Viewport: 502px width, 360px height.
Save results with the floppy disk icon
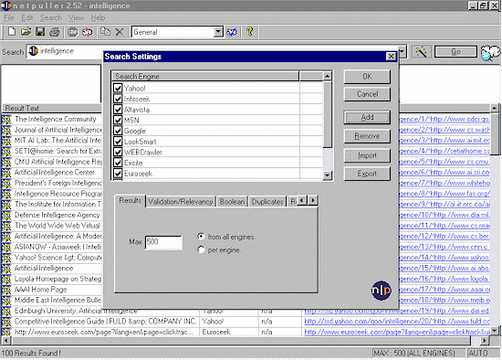coord(40,32)
